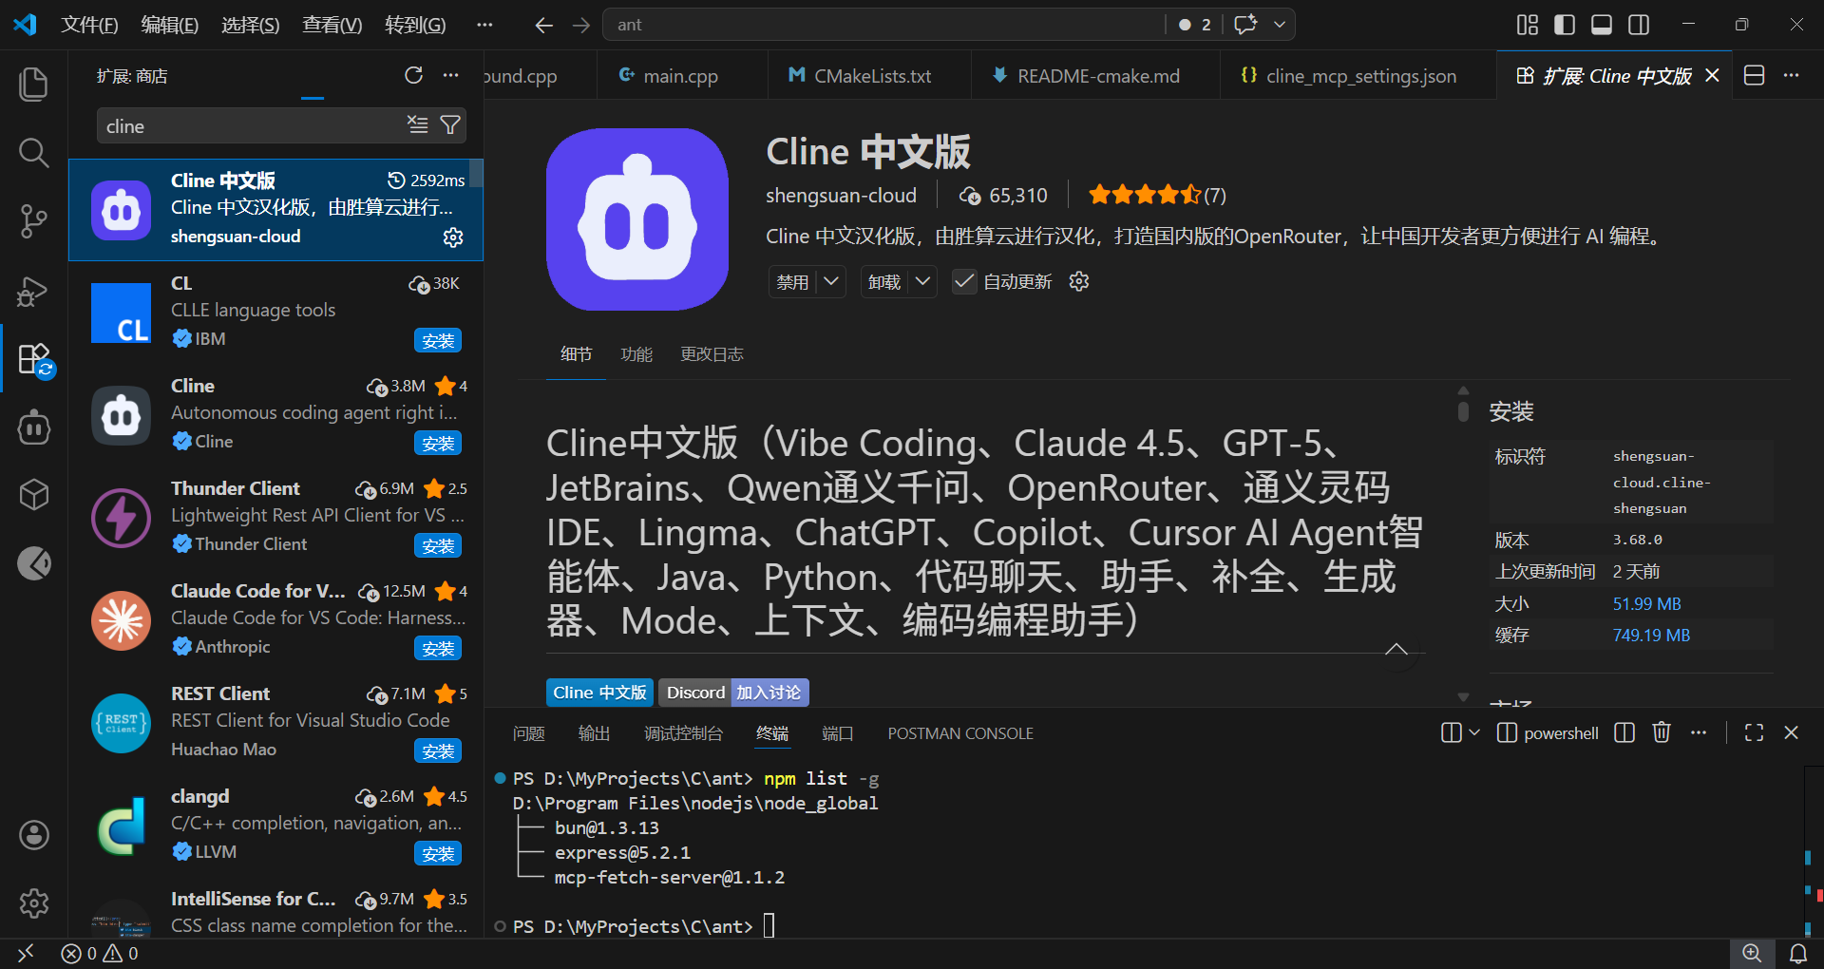Open the Source Control view

coord(34,220)
